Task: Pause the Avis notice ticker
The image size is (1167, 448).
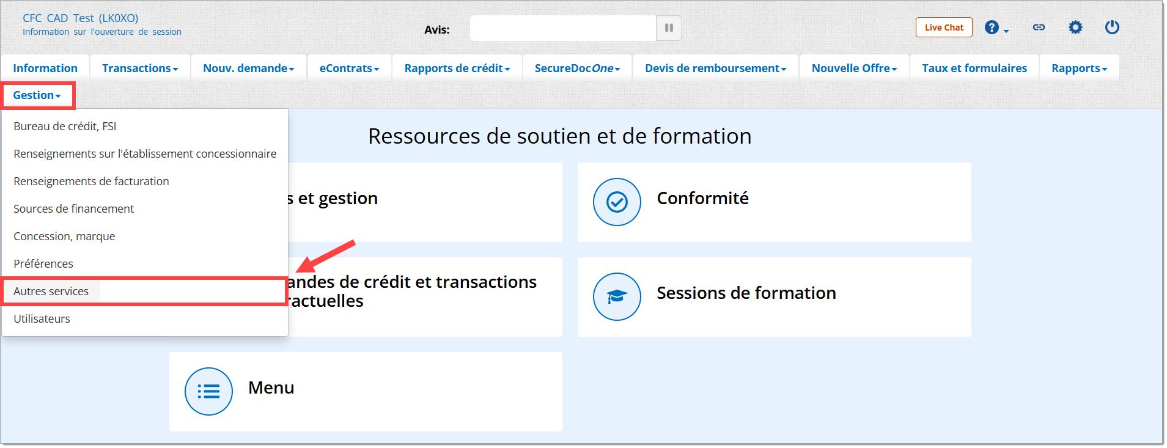Action: (x=668, y=28)
